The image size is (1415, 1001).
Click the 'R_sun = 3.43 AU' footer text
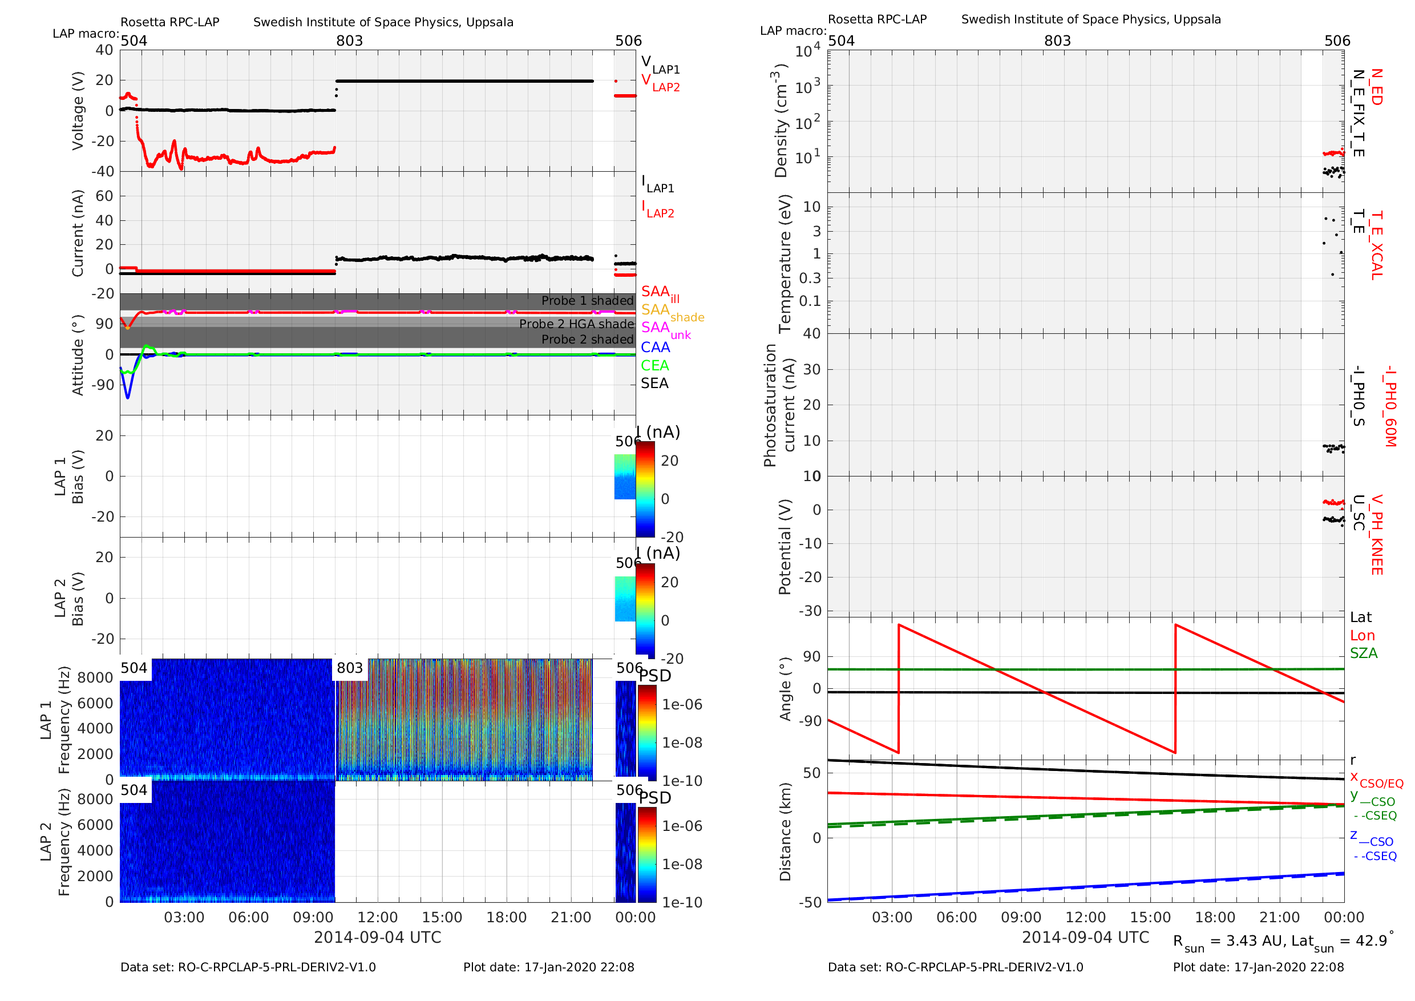[1229, 942]
